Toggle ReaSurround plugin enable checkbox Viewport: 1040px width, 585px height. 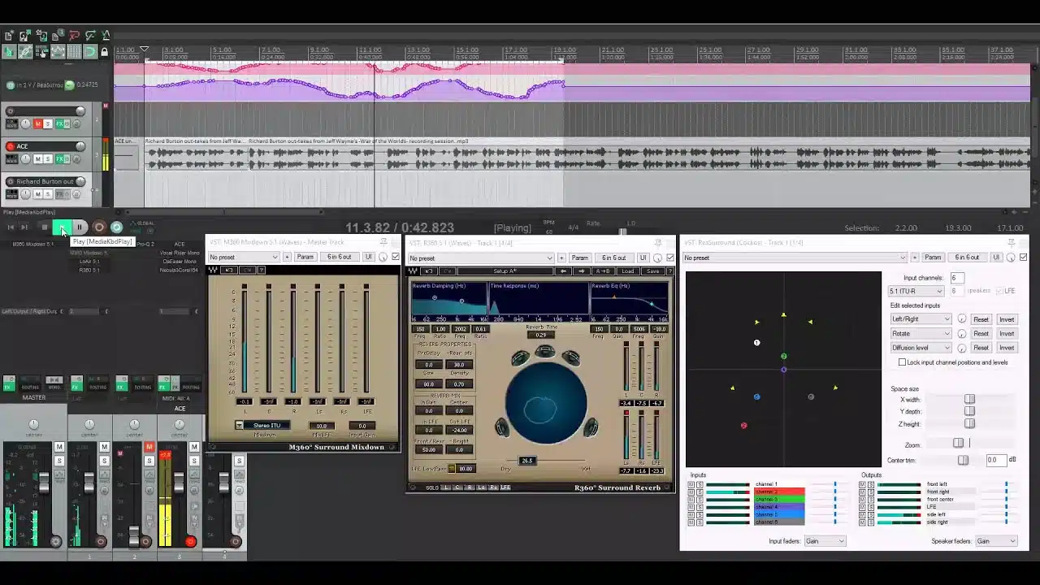click(1023, 258)
